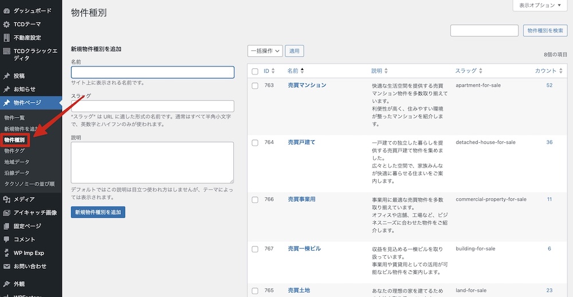573x297 pixels.
Task: Click the 新規物件種別を追加 button
Action: coord(98,212)
